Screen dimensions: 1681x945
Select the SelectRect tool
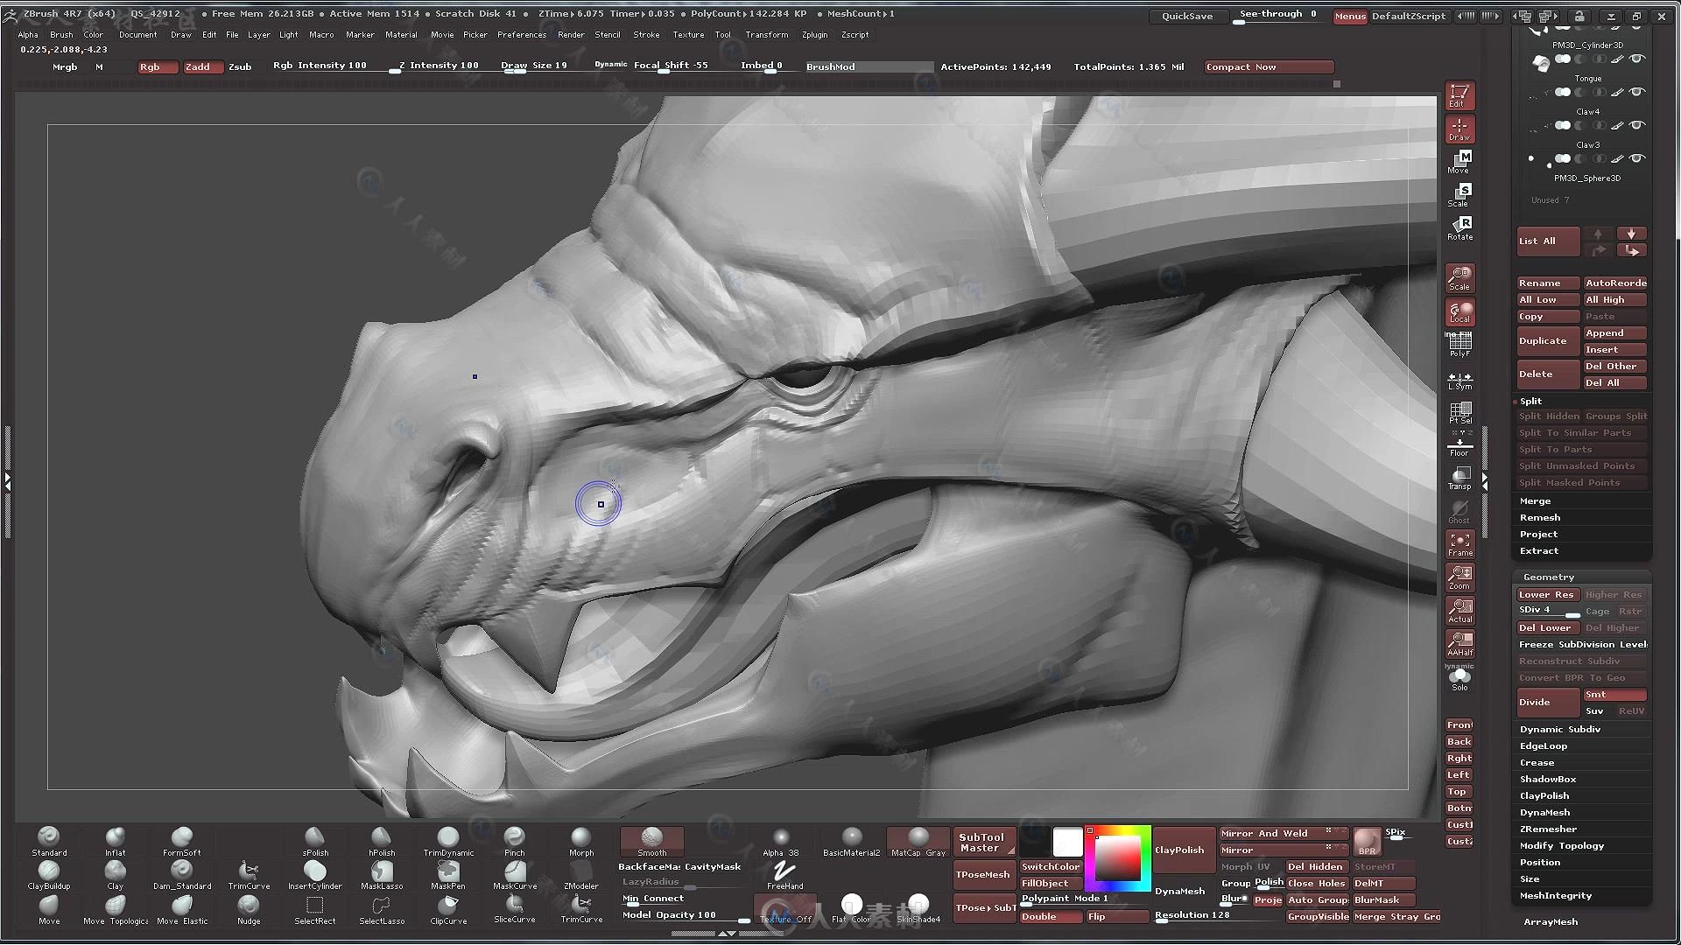[315, 909]
